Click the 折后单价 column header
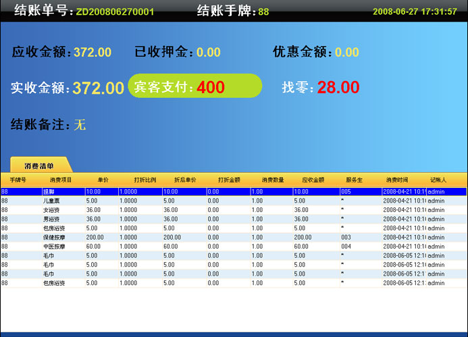 point(185,180)
